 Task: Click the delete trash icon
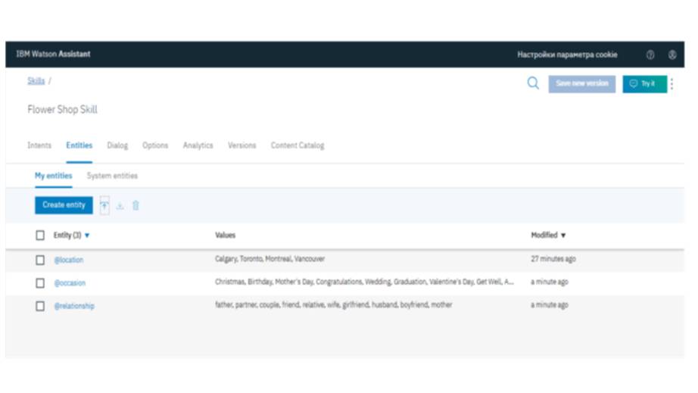pyautogui.click(x=136, y=205)
